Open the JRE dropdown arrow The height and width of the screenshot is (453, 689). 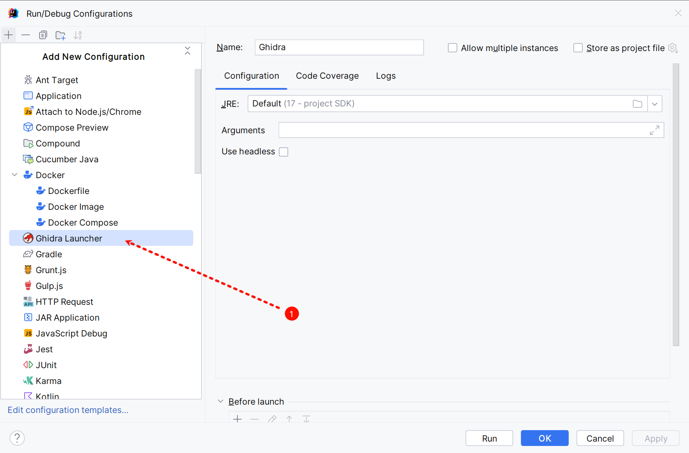(x=655, y=104)
